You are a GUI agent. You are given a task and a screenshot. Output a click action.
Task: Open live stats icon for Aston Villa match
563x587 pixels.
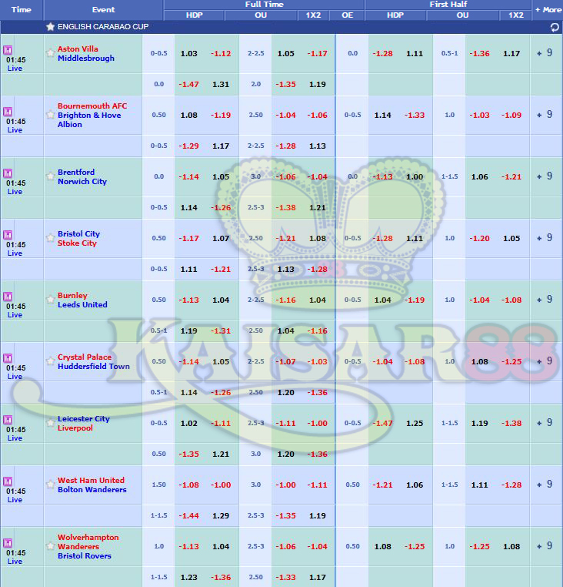(x=8, y=50)
